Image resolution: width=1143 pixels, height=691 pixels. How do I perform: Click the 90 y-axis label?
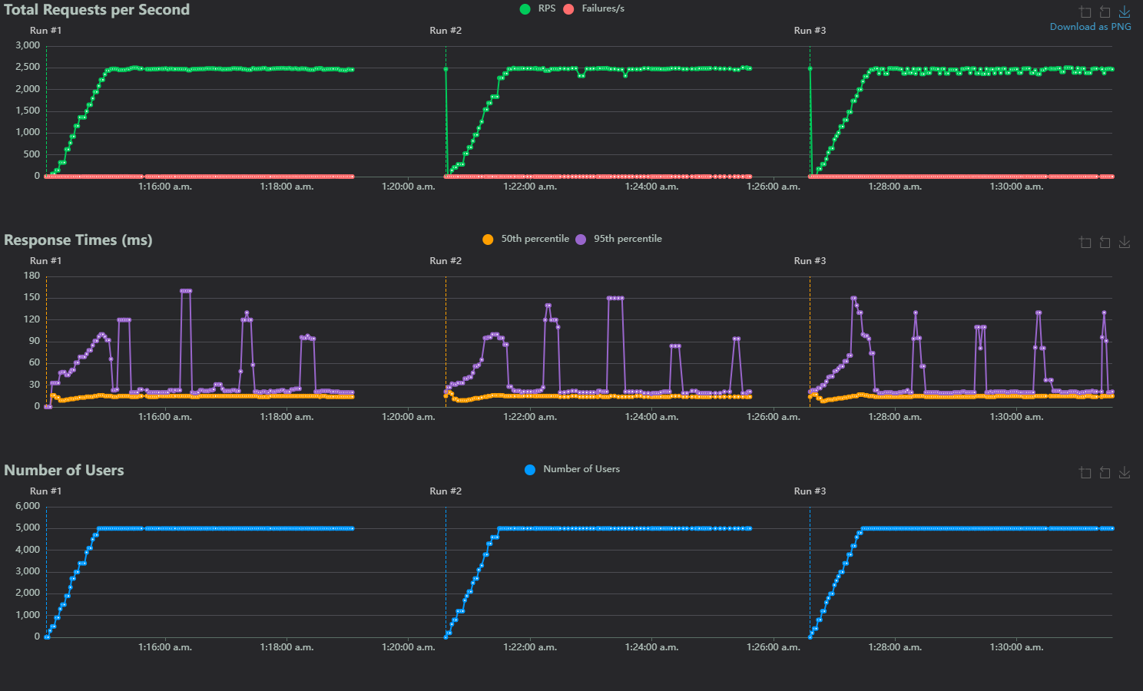(35, 341)
